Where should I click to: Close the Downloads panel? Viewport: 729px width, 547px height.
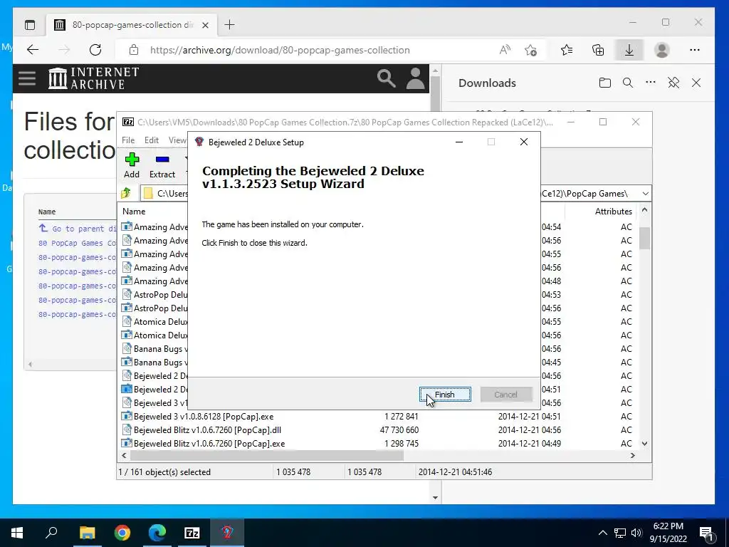696,83
